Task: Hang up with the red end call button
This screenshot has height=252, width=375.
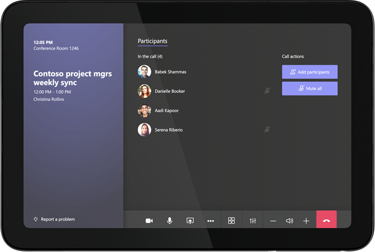Action: 327,220
